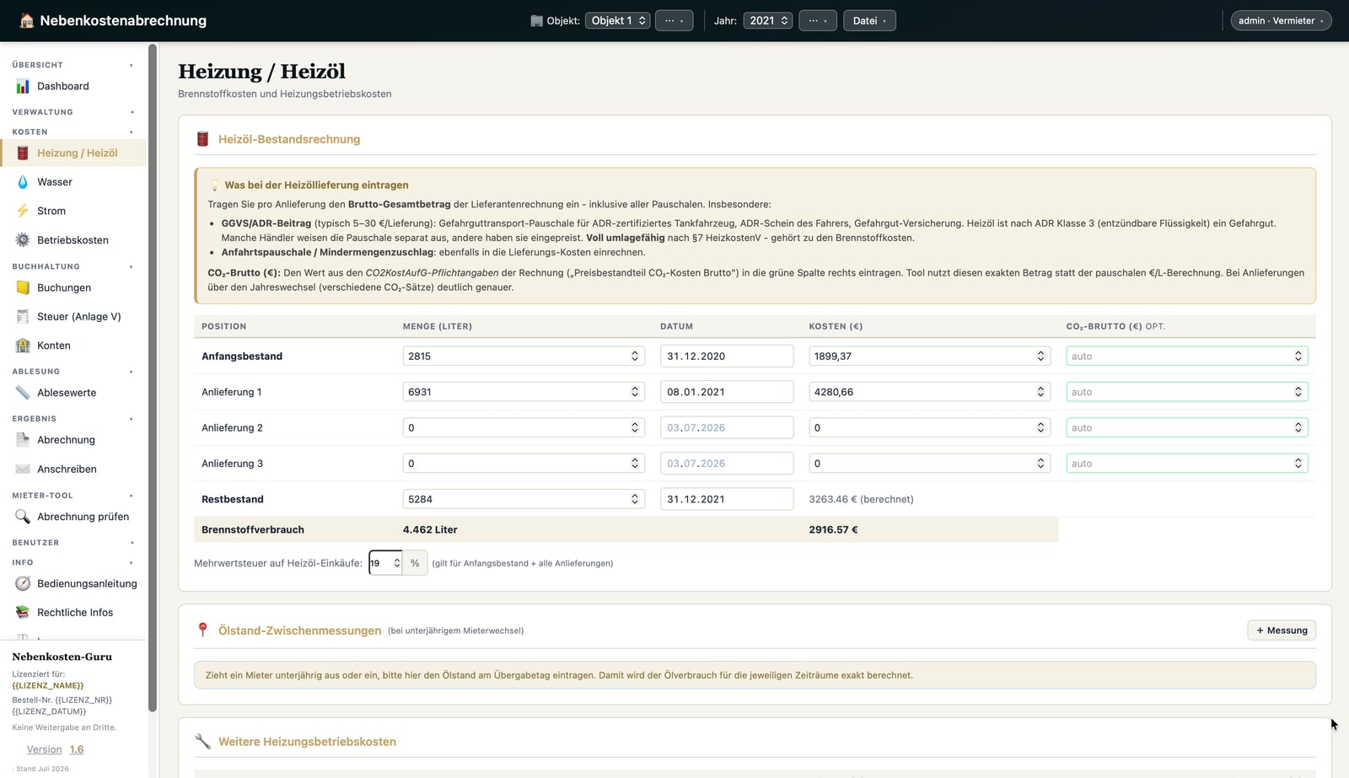Image resolution: width=1349 pixels, height=778 pixels.
Task: Expand the admin Vermieter user menu
Action: coord(1281,20)
